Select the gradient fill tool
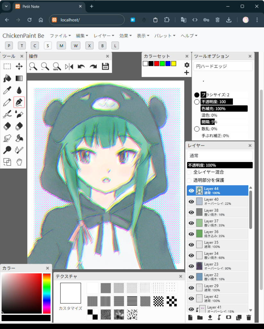The image size is (264, 329). click(19, 78)
